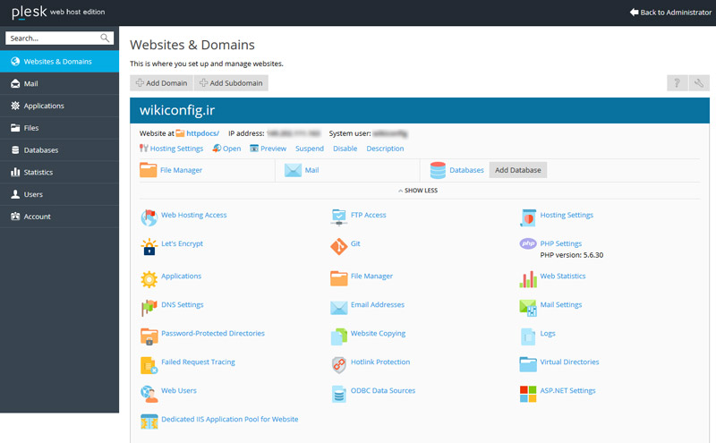Click the Description link
Viewport: 716px width, 443px height.
point(385,149)
